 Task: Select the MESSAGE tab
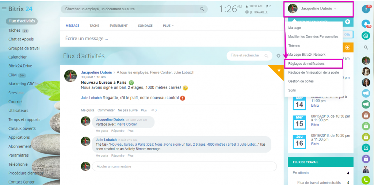pyautogui.click(x=73, y=26)
